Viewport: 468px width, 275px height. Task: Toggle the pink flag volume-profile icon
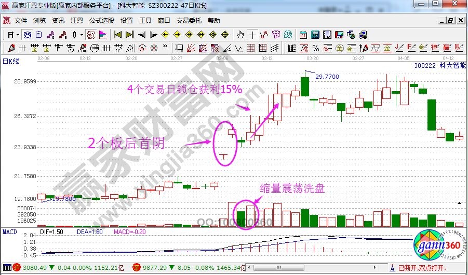(x=103, y=35)
